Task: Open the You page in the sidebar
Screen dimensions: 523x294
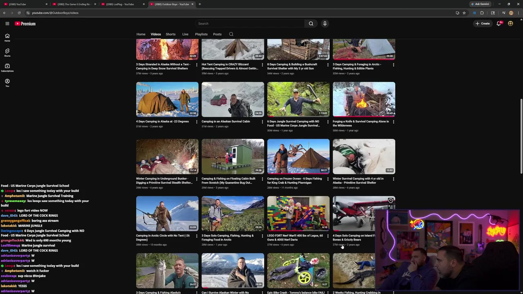Action: [7, 82]
